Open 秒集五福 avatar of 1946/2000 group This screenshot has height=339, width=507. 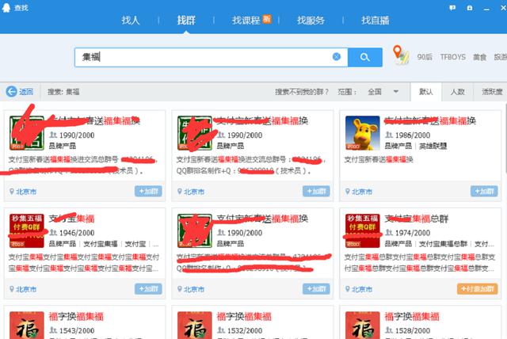tap(27, 230)
